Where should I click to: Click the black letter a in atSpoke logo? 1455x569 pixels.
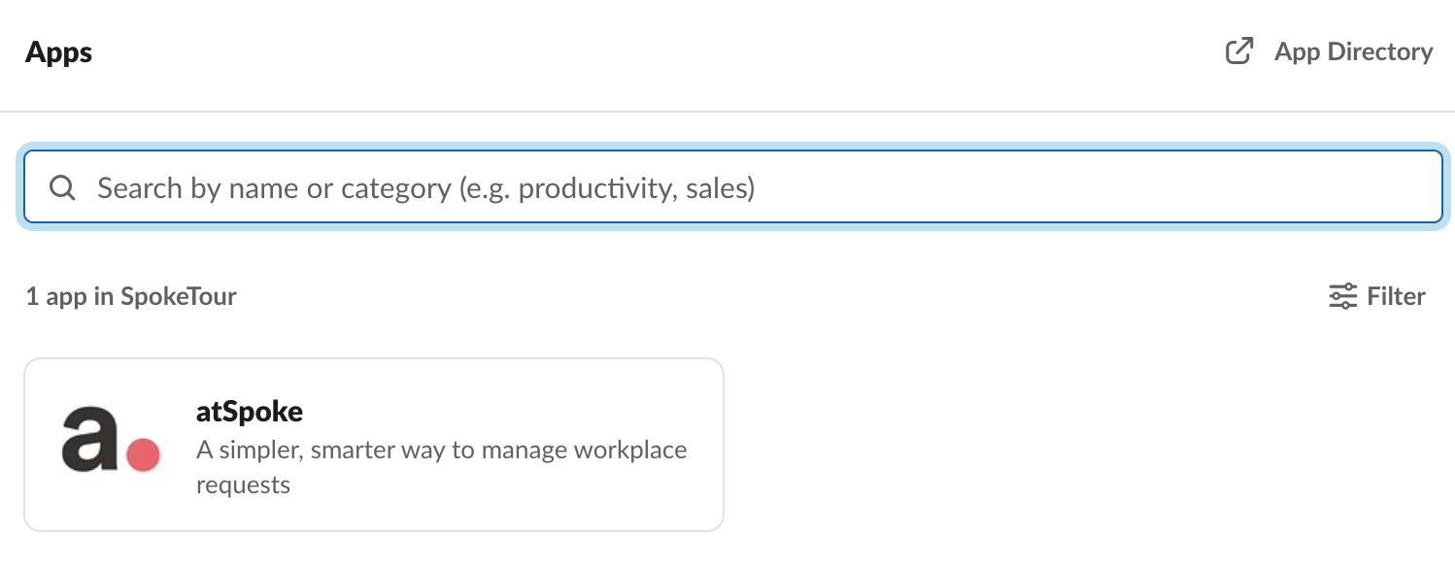point(89,439)
